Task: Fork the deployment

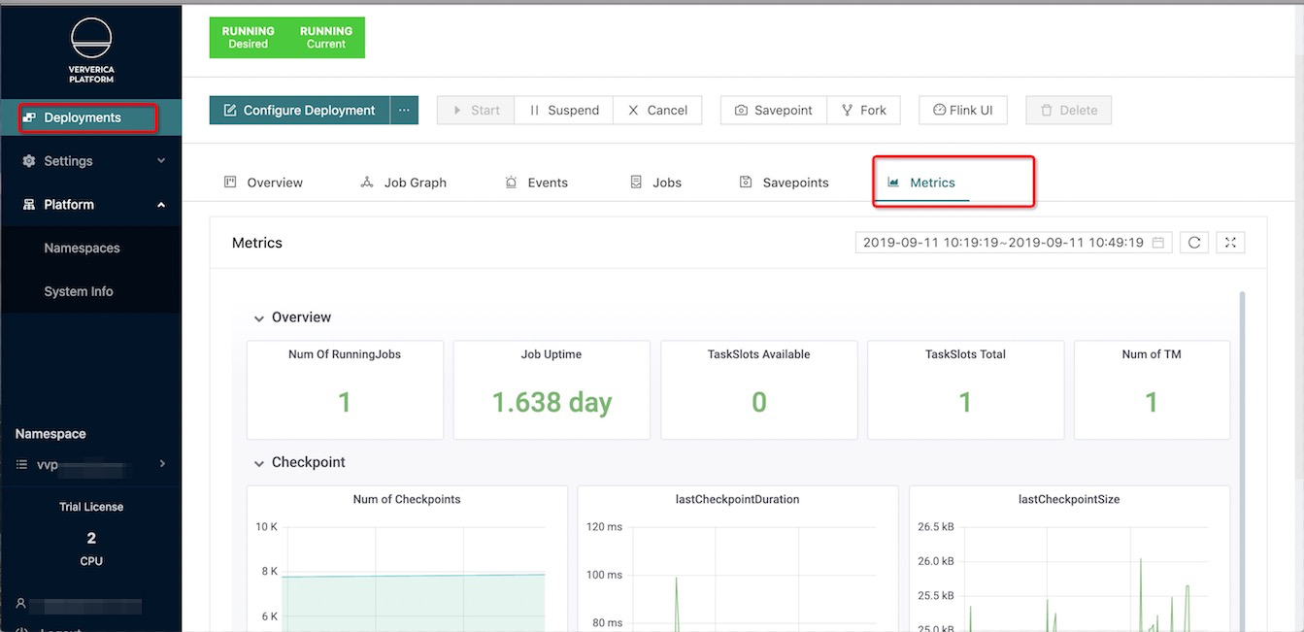Action: pyautogui.click(x=864, y=110)
